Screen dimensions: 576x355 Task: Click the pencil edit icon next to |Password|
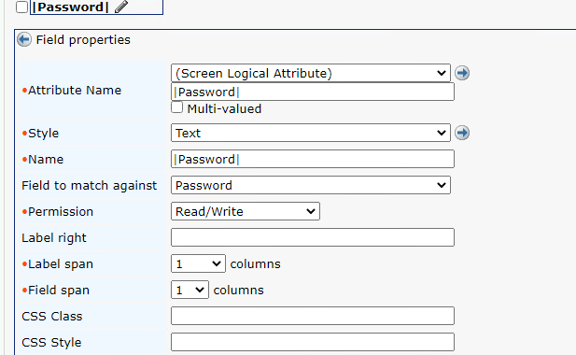(121, 7)
